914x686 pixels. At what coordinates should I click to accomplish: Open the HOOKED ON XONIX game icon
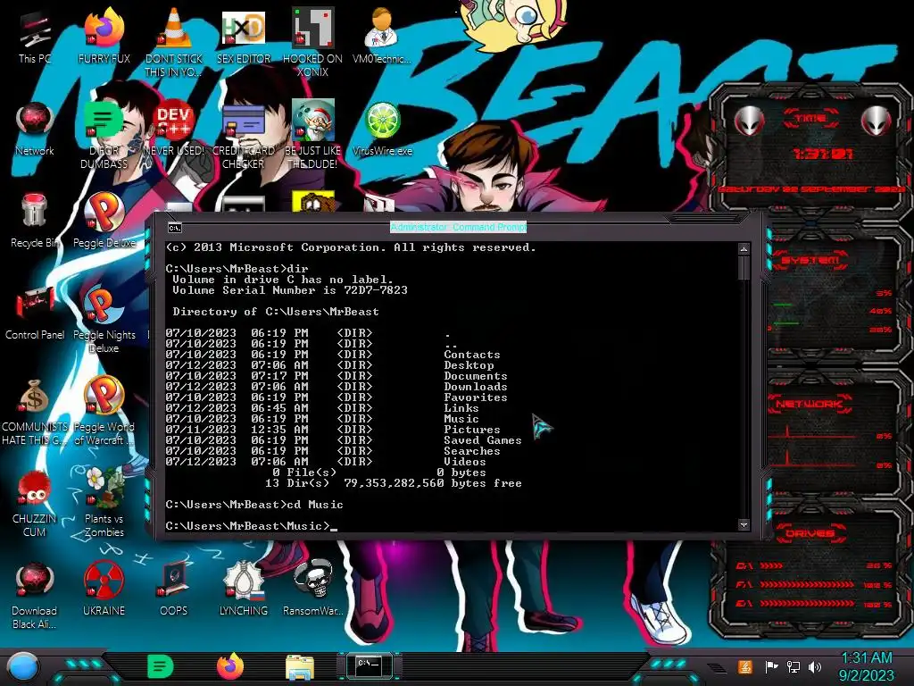tap(312, 42)
